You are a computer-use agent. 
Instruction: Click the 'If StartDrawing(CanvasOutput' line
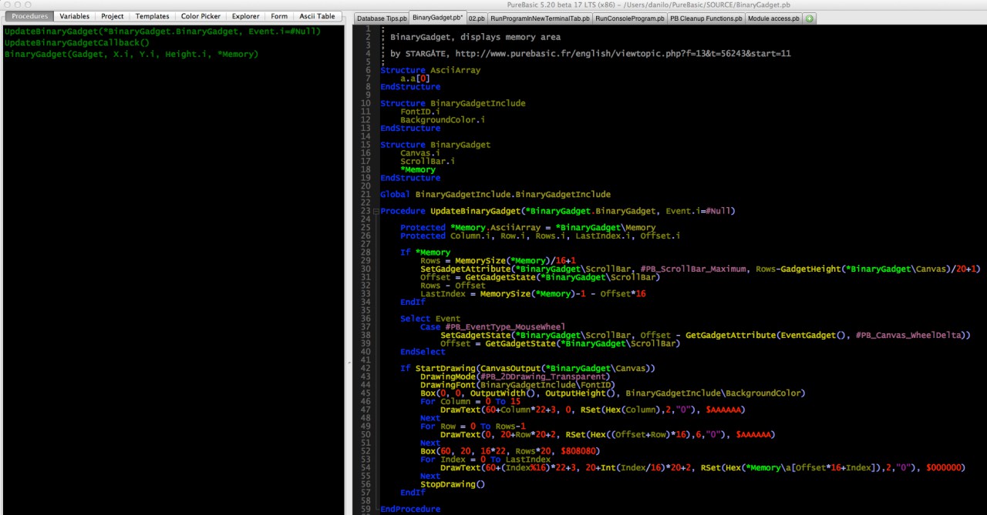pos(527,369)
